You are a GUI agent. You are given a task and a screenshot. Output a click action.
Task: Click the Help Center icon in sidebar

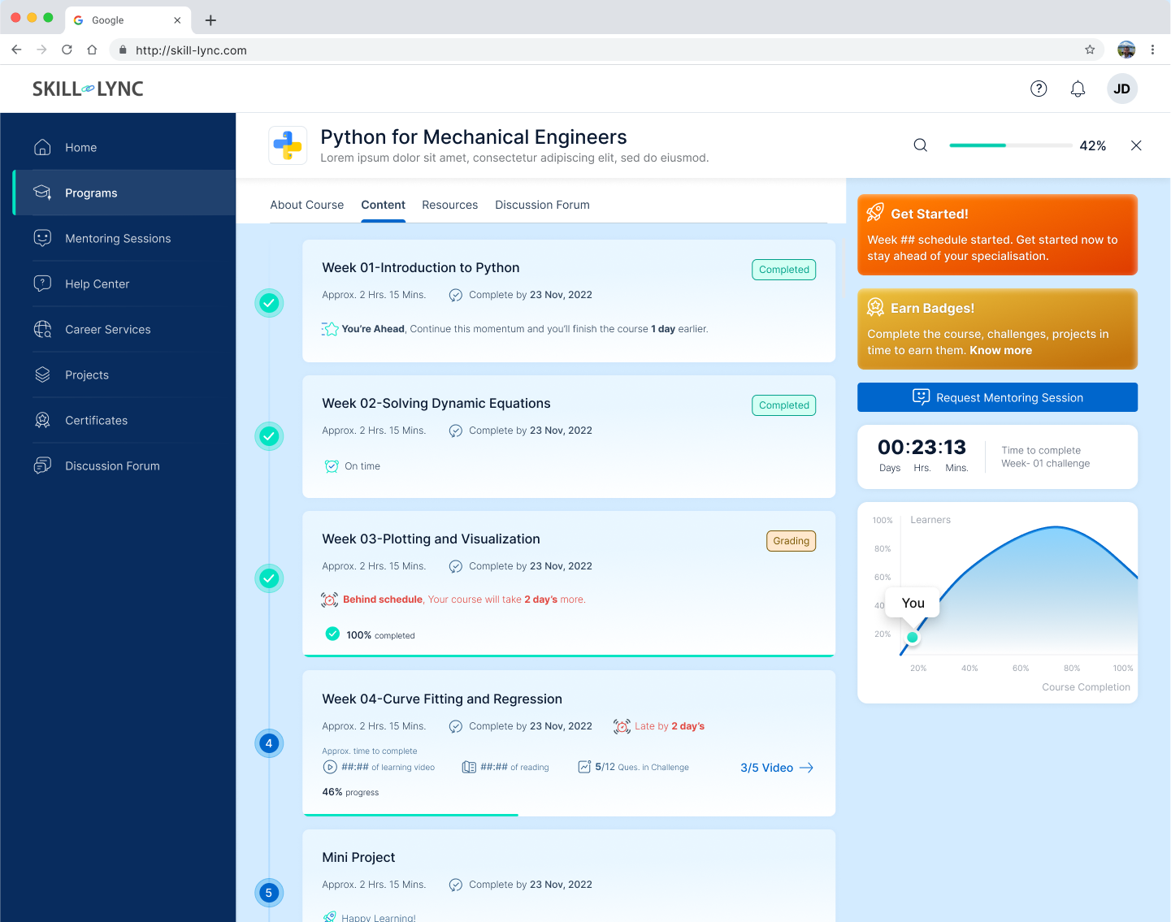coord(42,284)
